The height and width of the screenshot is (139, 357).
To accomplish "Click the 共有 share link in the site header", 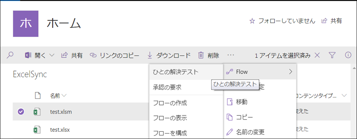I will [332, 21].
